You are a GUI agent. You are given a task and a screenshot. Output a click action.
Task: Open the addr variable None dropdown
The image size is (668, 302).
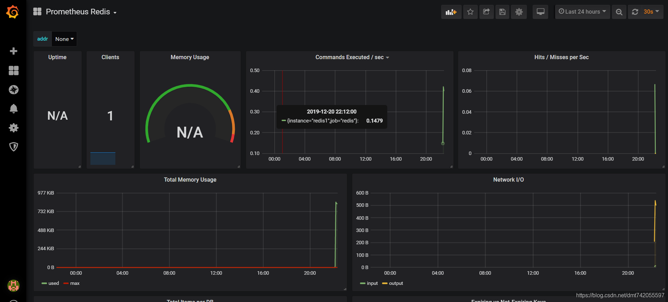click(x=64, y=39)
